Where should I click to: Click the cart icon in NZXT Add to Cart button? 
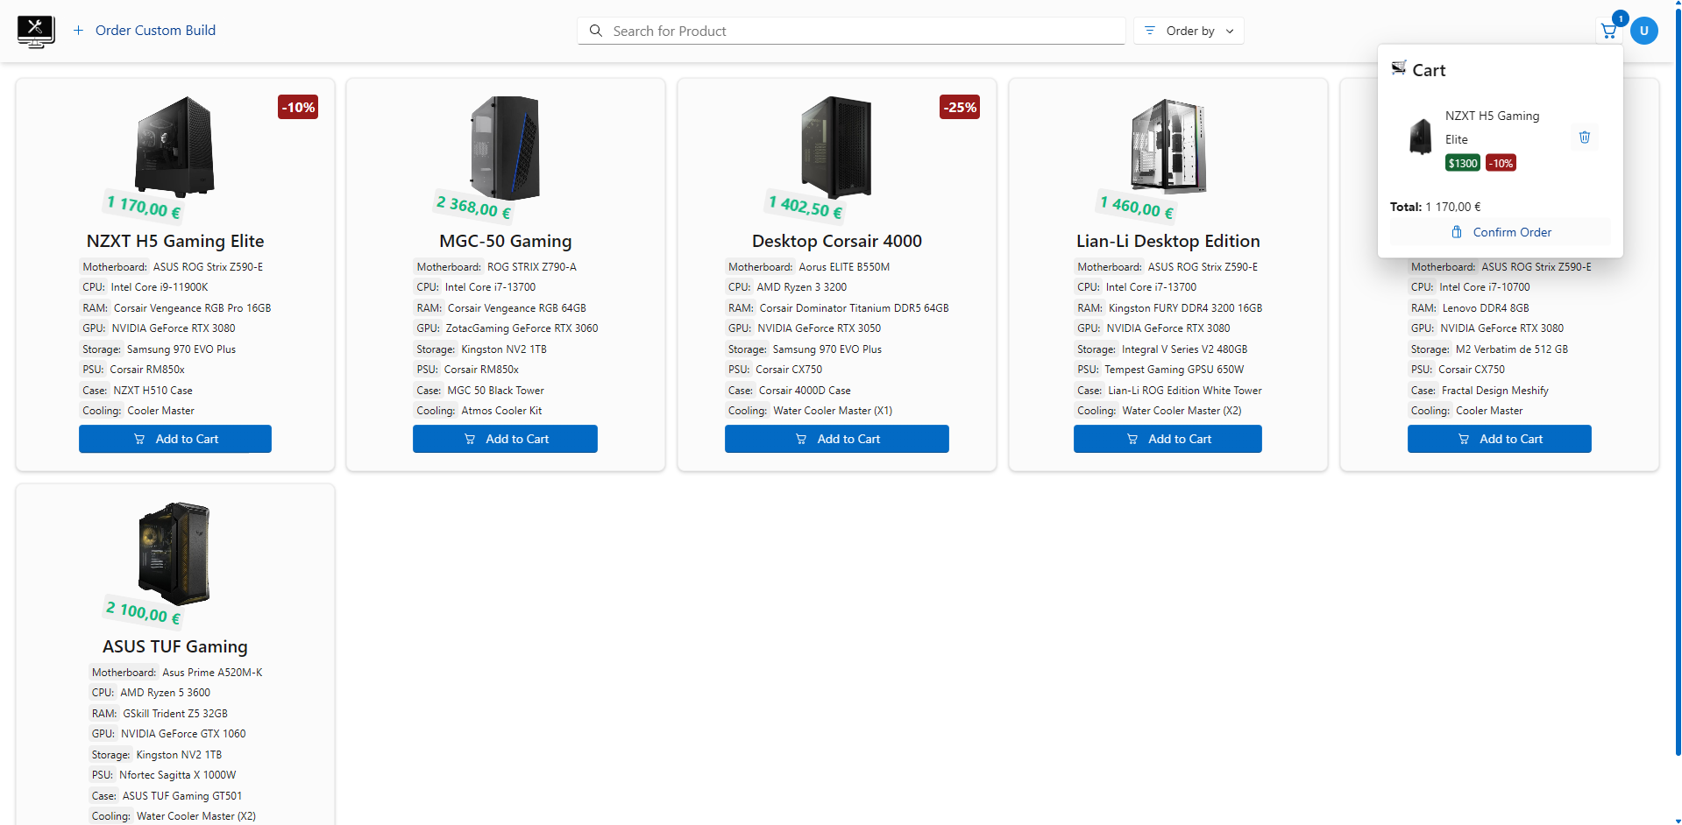tap(139, 439)
